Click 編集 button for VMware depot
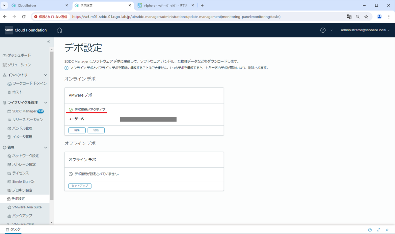Image resolution: width=395 pixels, height=234 pixels. (x=77, y=130)
